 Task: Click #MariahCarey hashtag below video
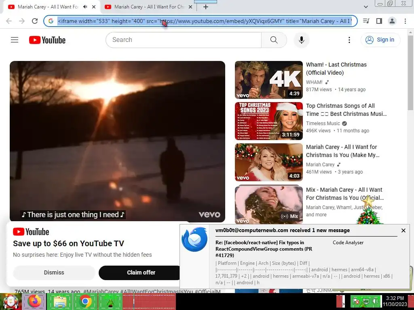tap(101, 291)
